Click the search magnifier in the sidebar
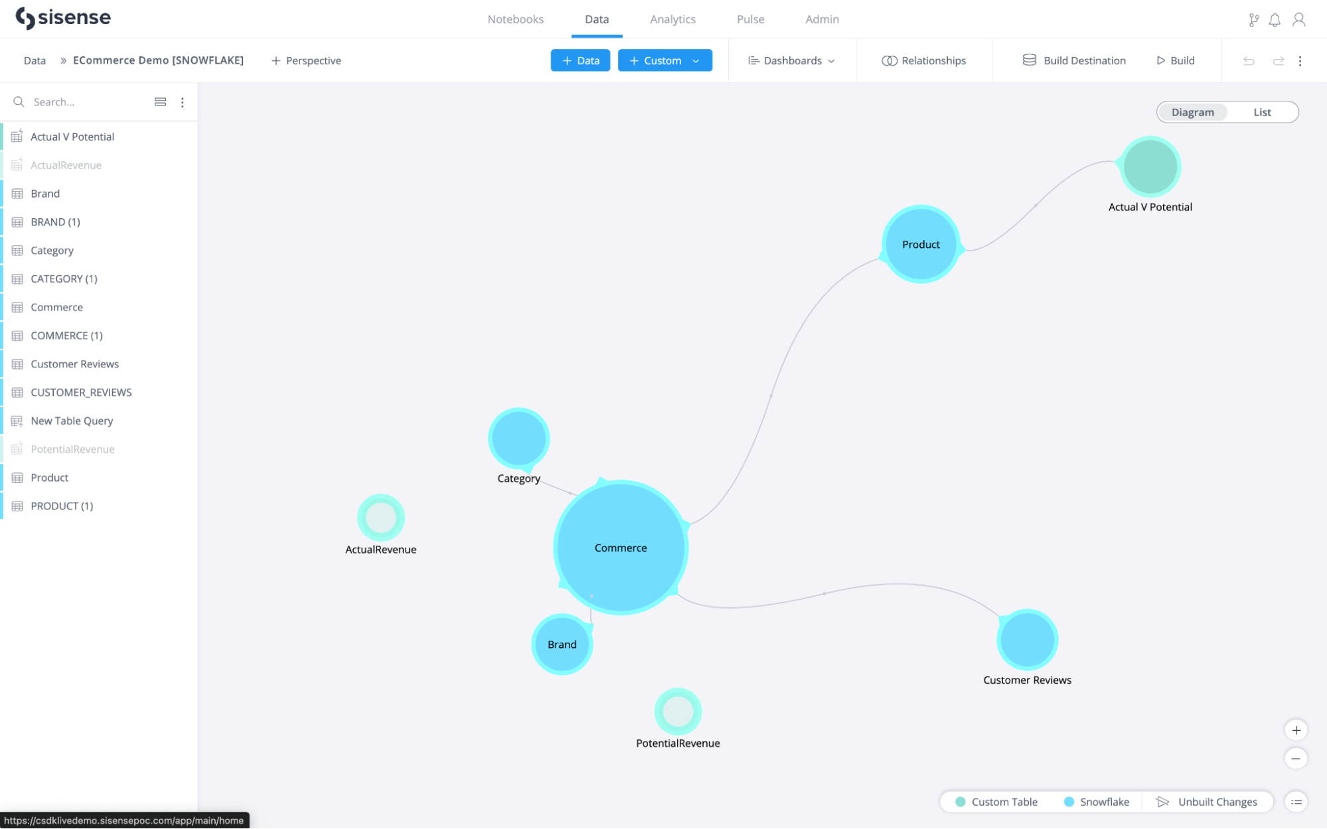1327x829 pixels. coord(19,101)
